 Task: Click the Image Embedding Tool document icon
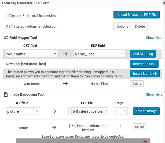tap(6, 94)
